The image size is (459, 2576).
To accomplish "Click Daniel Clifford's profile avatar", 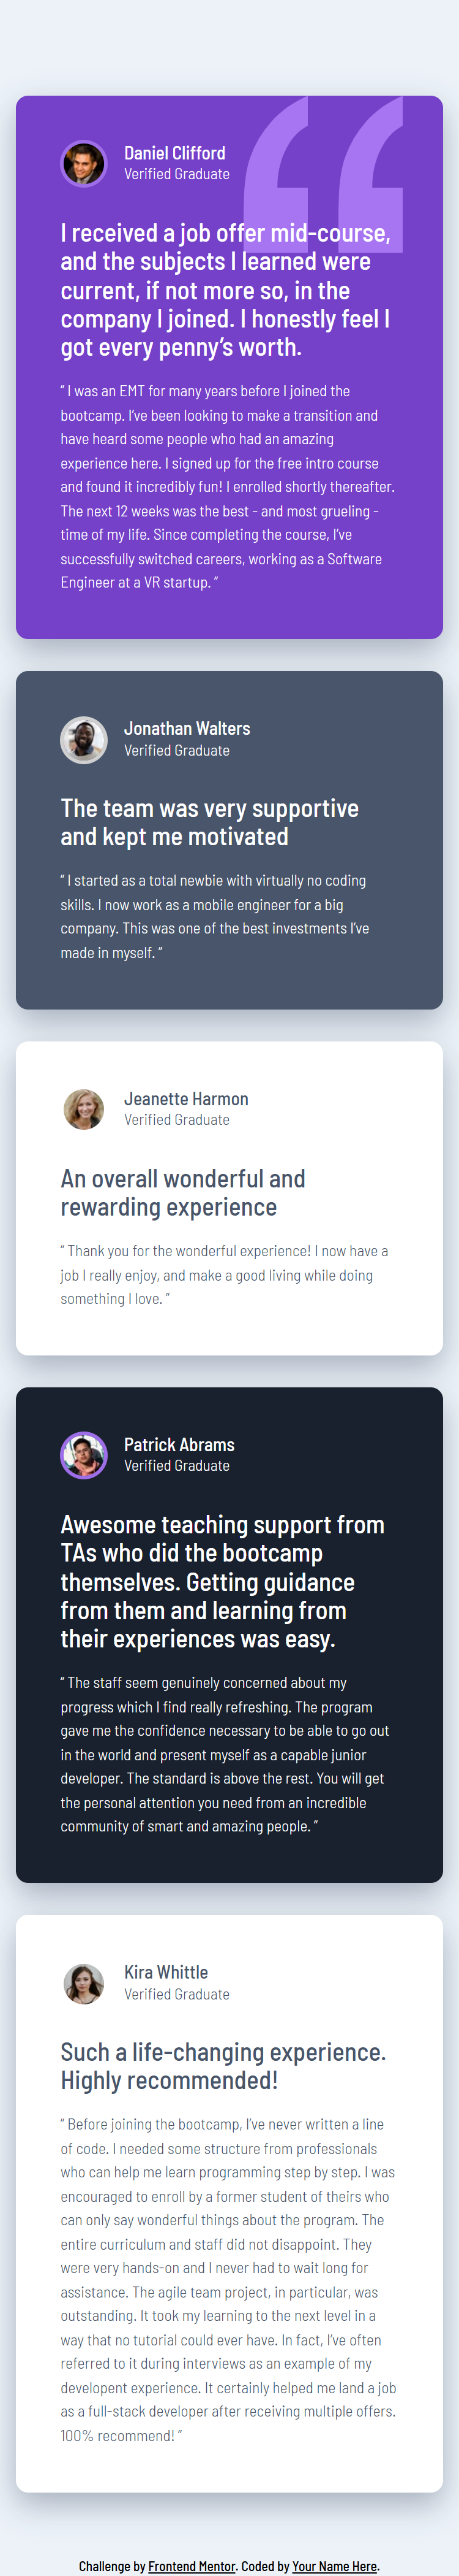I will (x=84, y=163).
